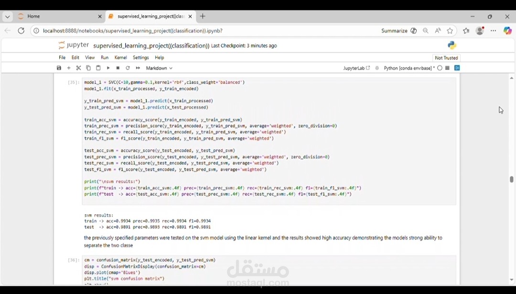Open the tab search chevron dropdown
Screen dimensions: 516x294
coord(7,16)
